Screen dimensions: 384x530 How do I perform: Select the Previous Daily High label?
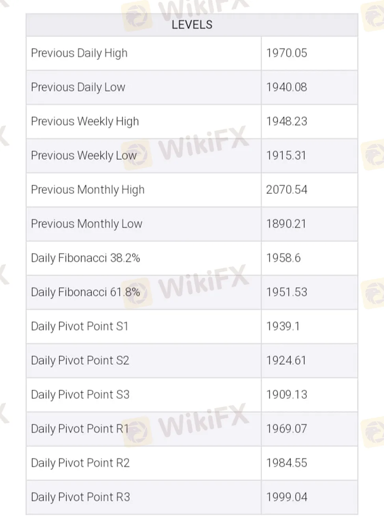(79, 53)
